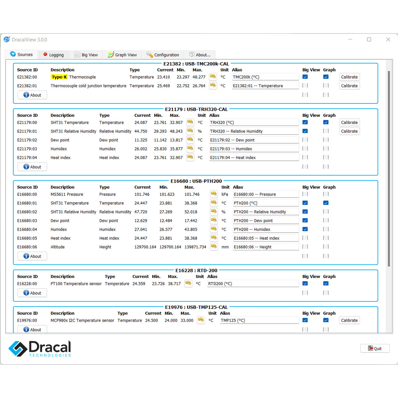Open the Sources tab
Image resolution: width=398 pixels, height=398 pixels.
point(21,54)
